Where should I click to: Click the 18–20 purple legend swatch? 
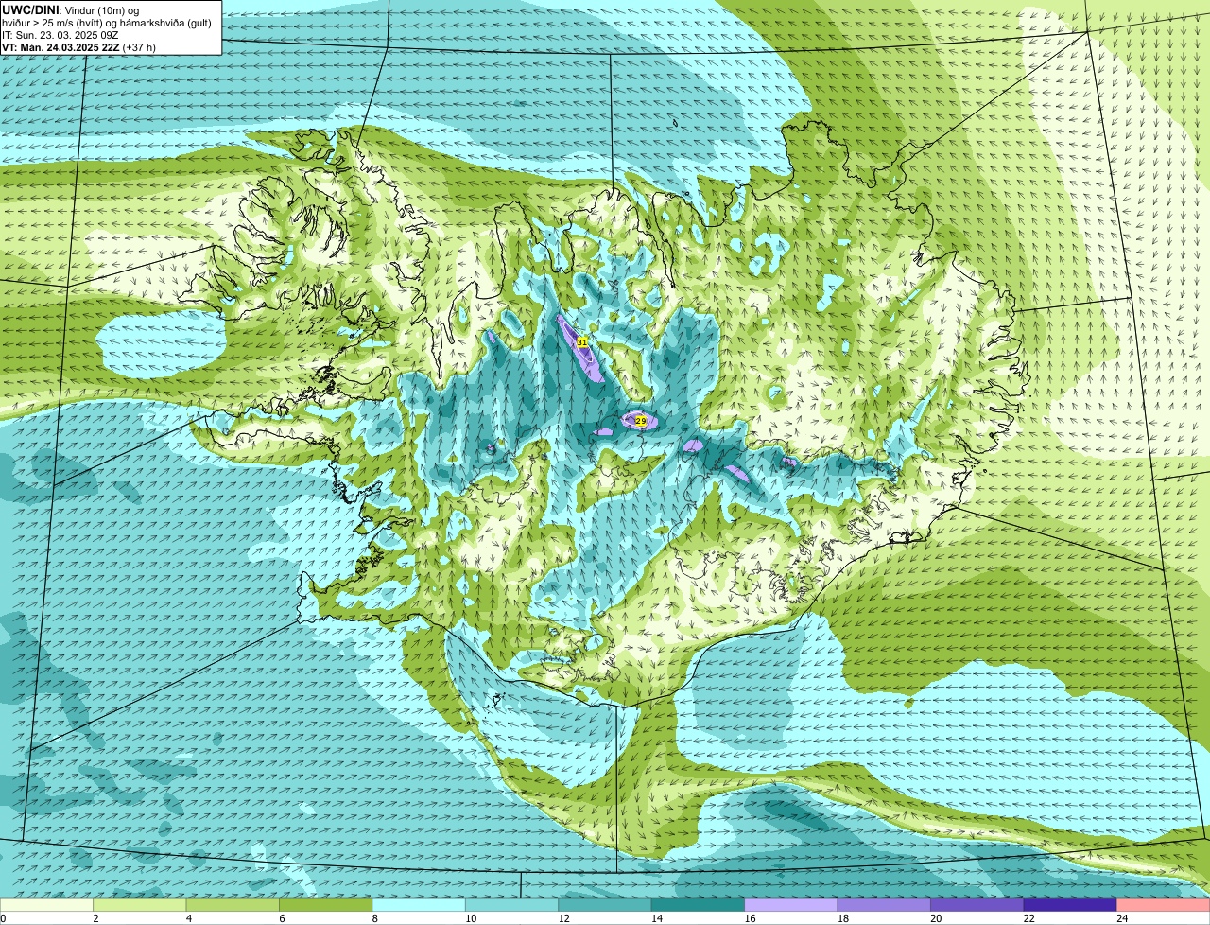pyautogui.click(x=885, y=904)
